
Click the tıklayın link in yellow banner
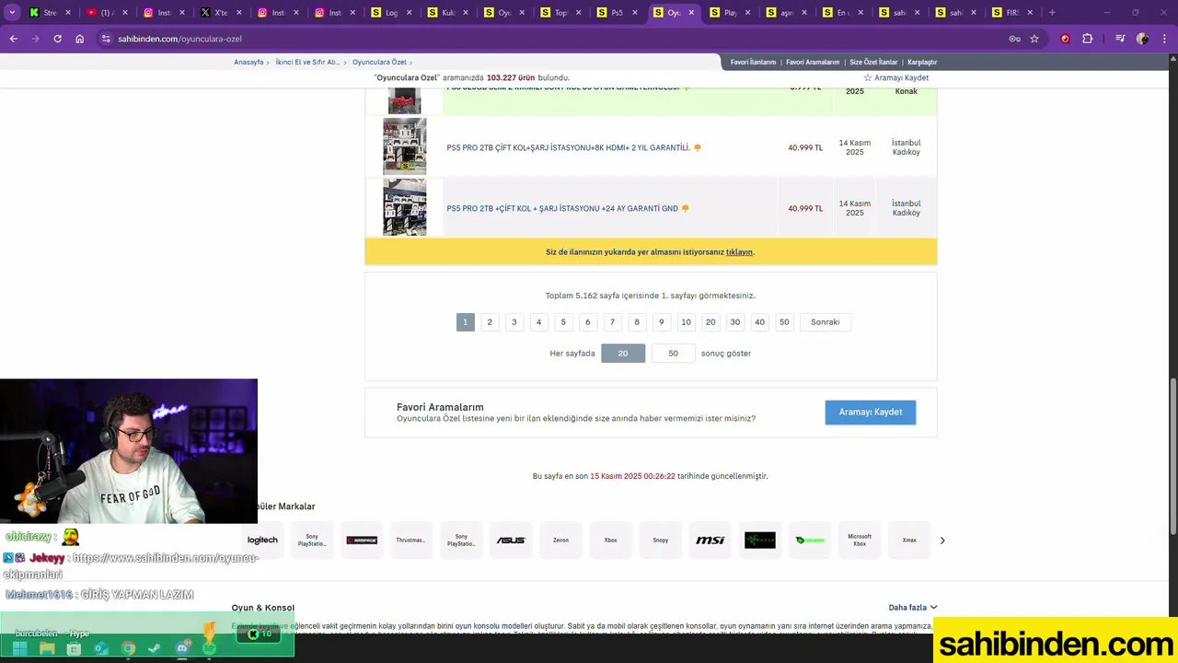(x=739, y=252)
